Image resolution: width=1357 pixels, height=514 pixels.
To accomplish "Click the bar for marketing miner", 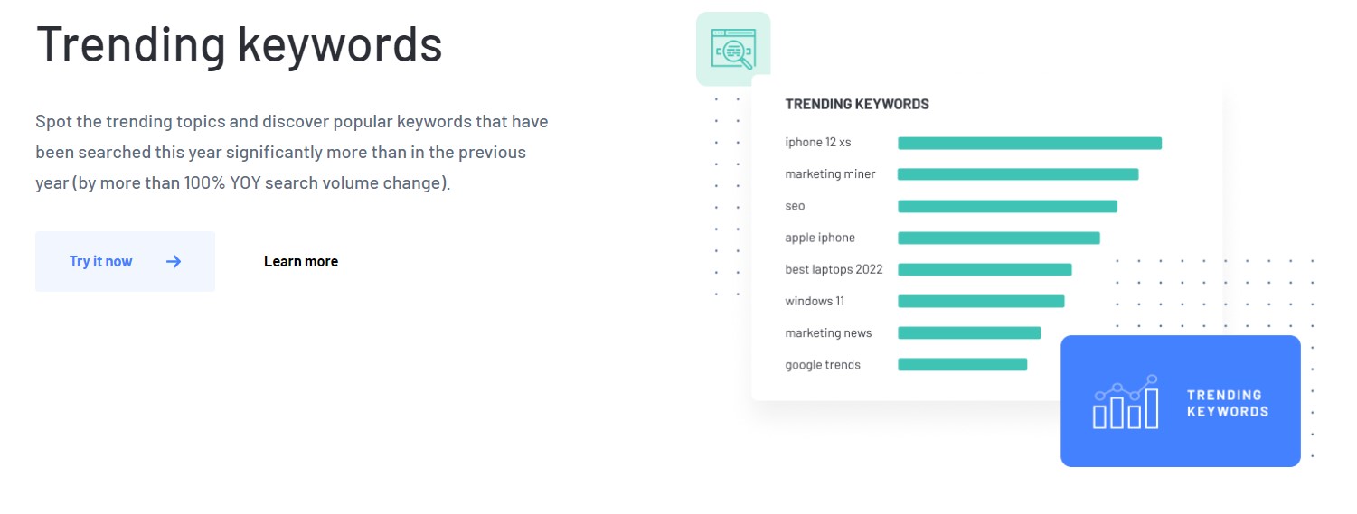I will click(x=1017, y=174).
